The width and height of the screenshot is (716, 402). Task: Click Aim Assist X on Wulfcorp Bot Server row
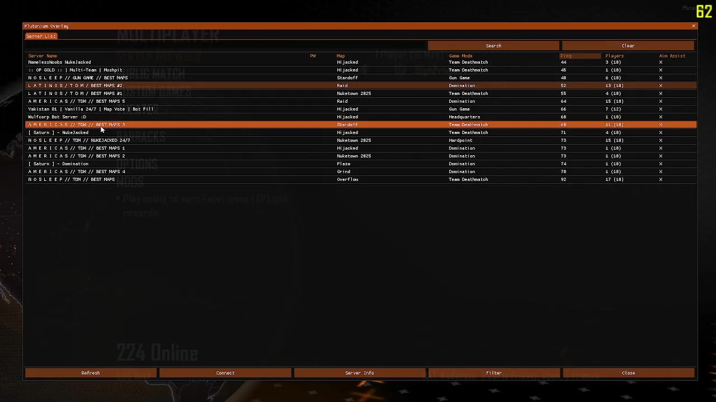661,117
